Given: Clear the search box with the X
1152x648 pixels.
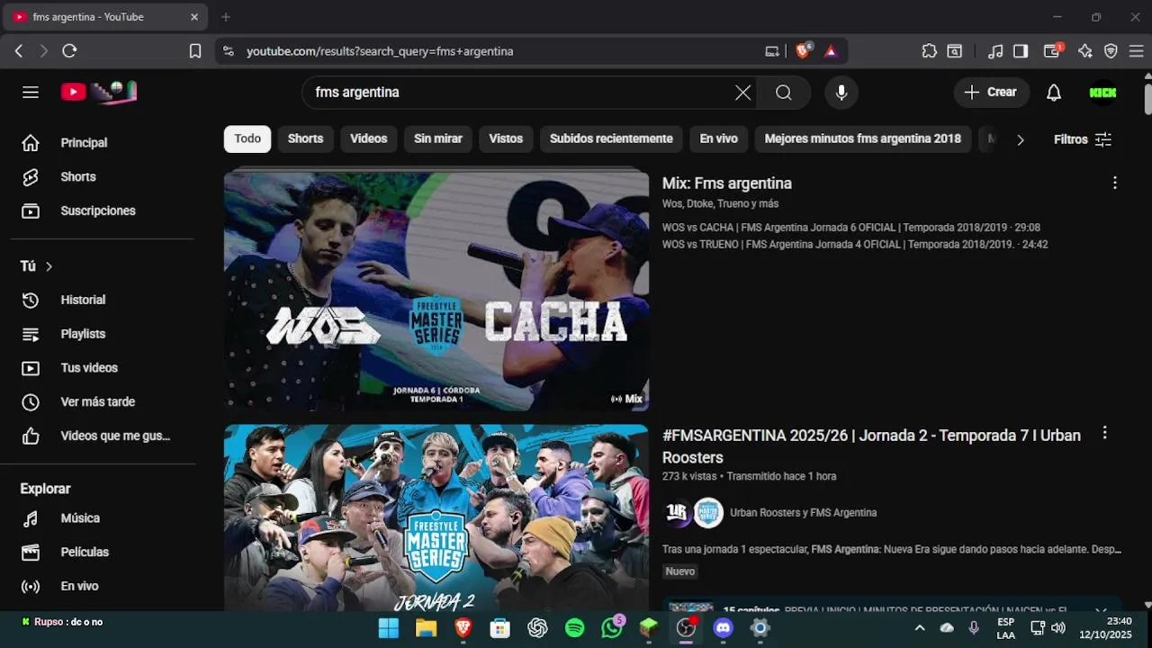Looking at the screenshot, I should (x=742, y=93).
